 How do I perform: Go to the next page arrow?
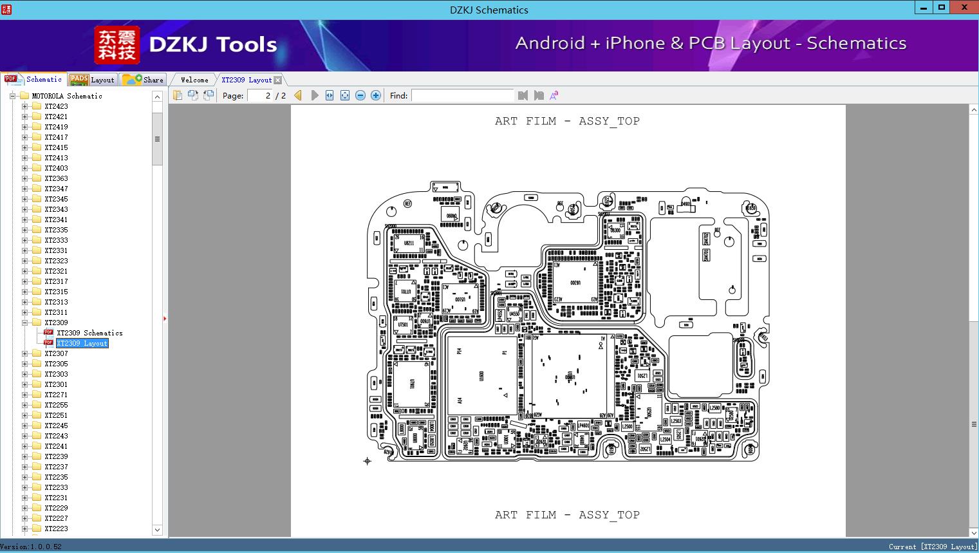coord(314,95)
